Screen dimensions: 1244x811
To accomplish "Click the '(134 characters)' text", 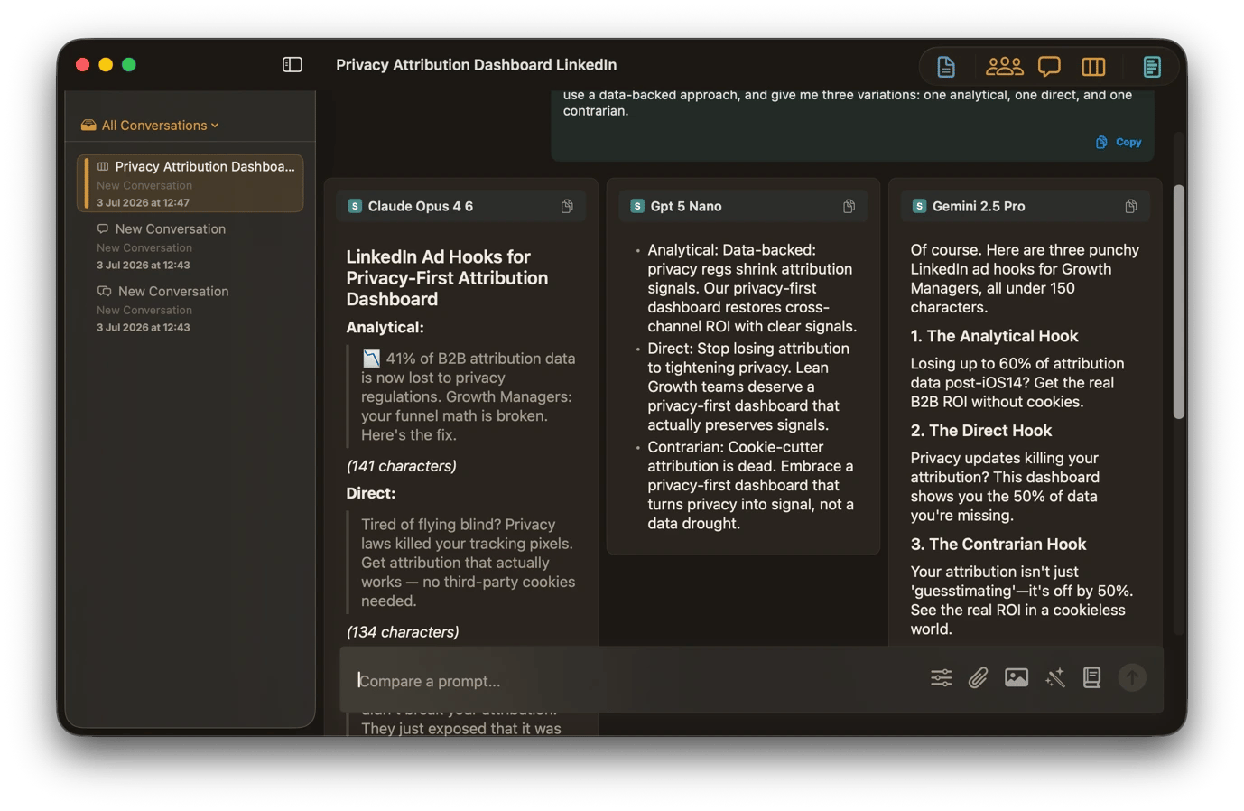I will pos(403,632).
